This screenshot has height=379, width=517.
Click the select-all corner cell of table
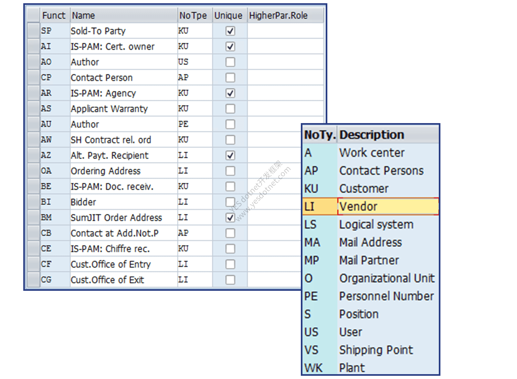point(33,15)
